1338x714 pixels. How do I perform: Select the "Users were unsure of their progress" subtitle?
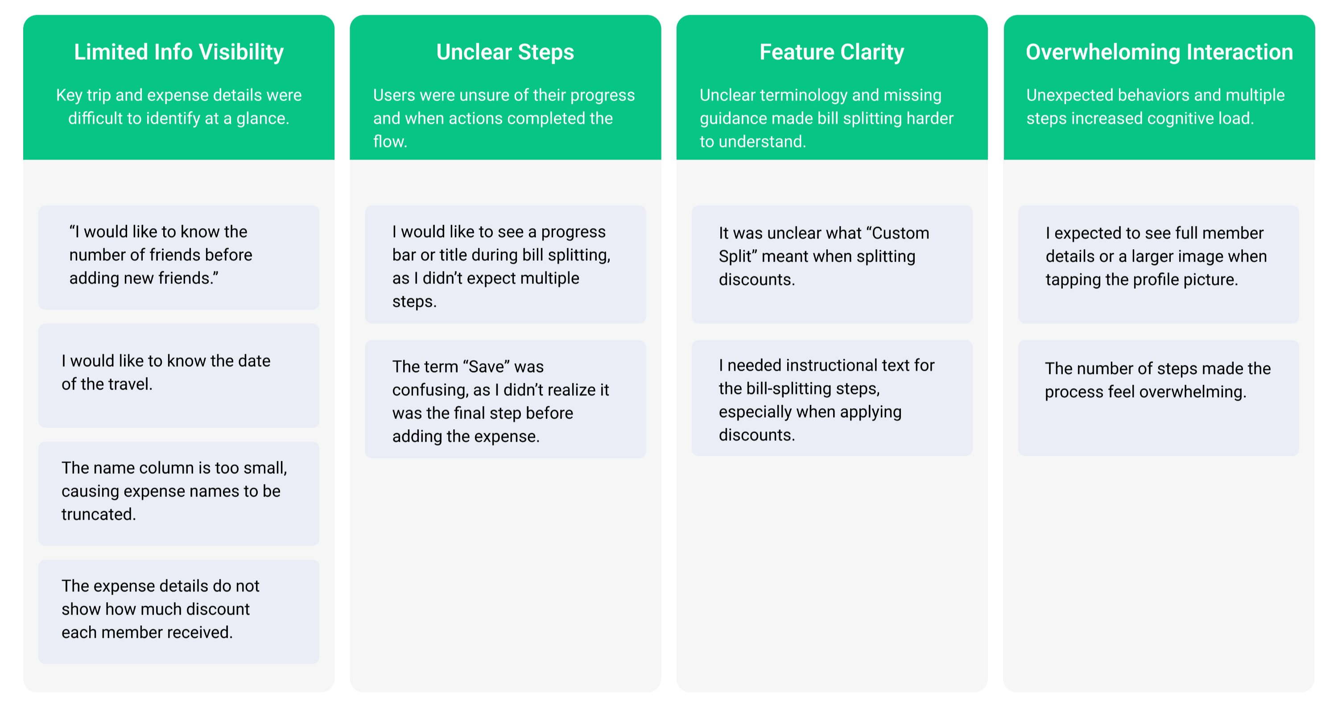click(504, 118)
